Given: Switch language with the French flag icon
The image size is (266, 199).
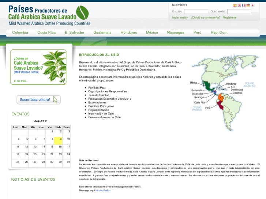Looking at the screenshot, I should point(244,5).
